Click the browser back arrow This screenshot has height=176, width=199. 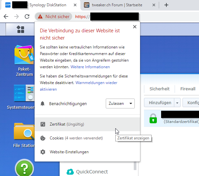click(6, 16)
